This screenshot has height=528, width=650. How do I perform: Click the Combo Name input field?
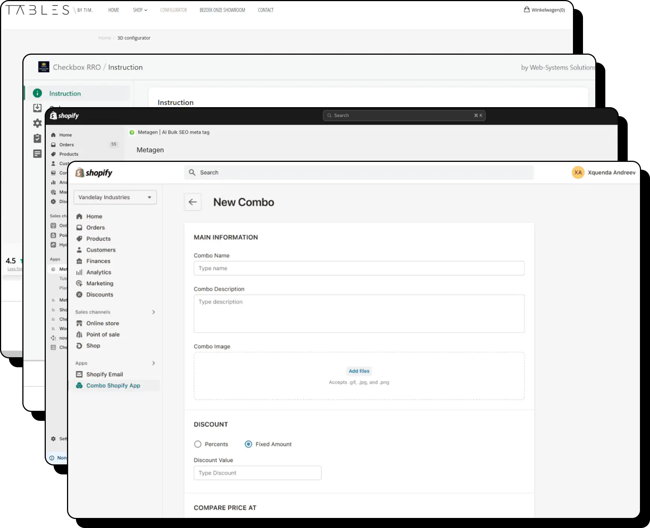coord(359,268)
